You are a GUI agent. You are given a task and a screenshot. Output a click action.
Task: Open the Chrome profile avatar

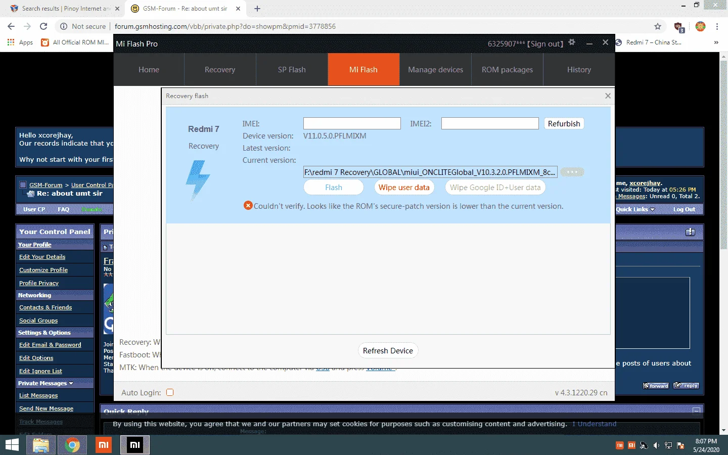pyautogui.click(x=700, y=26)
